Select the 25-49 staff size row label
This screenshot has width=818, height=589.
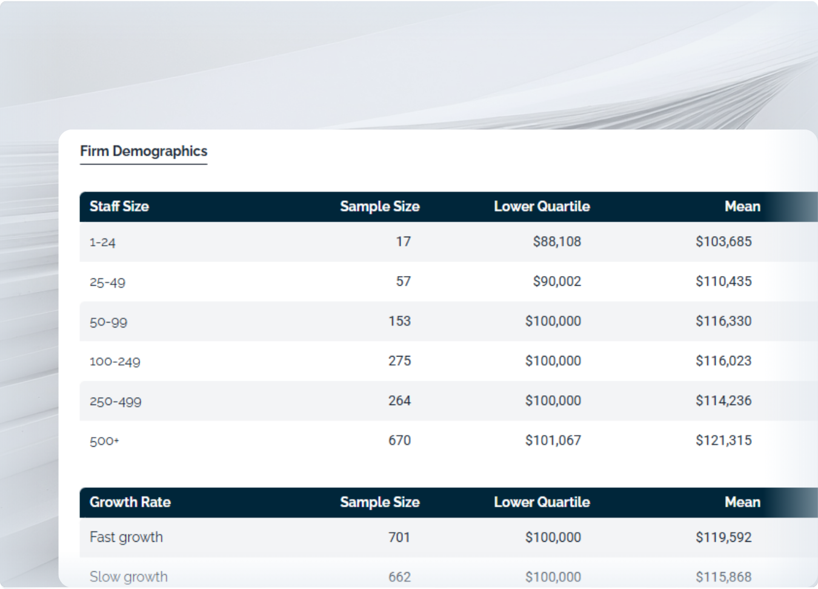[107, 282]
